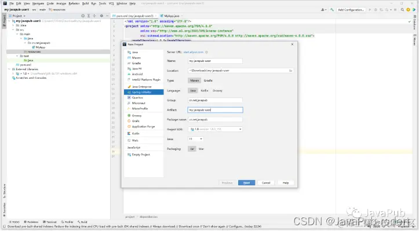Screen dimensions: 419x231
Task: Open the Project SDK dropdown
Action: [215, 129]
